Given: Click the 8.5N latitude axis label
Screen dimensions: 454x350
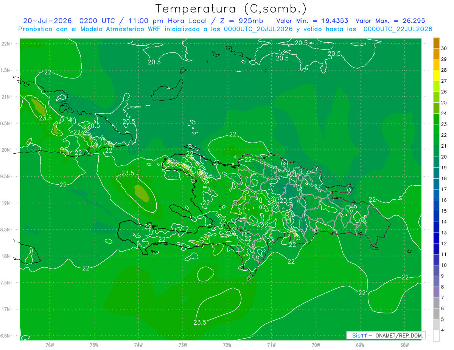Looking at the screenshot, I should tap(6, 230).
